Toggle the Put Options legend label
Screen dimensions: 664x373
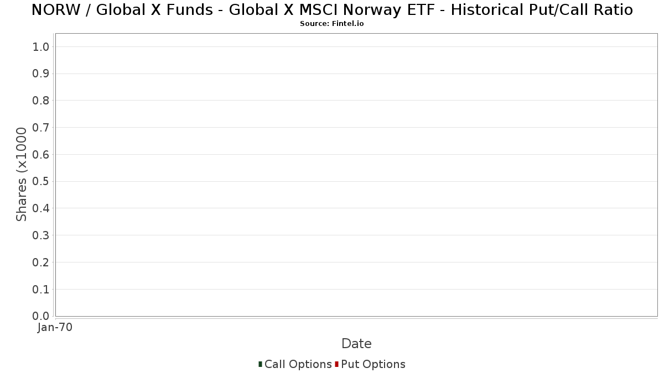point(373,364)
